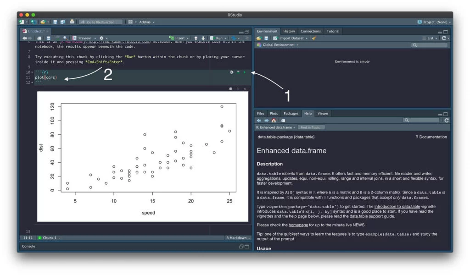
Task: Click Insert to add a code chunk
Action: pos(179,38)
